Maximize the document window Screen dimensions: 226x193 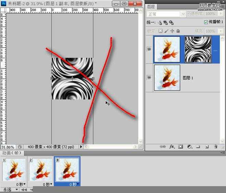tap(124, 4)
